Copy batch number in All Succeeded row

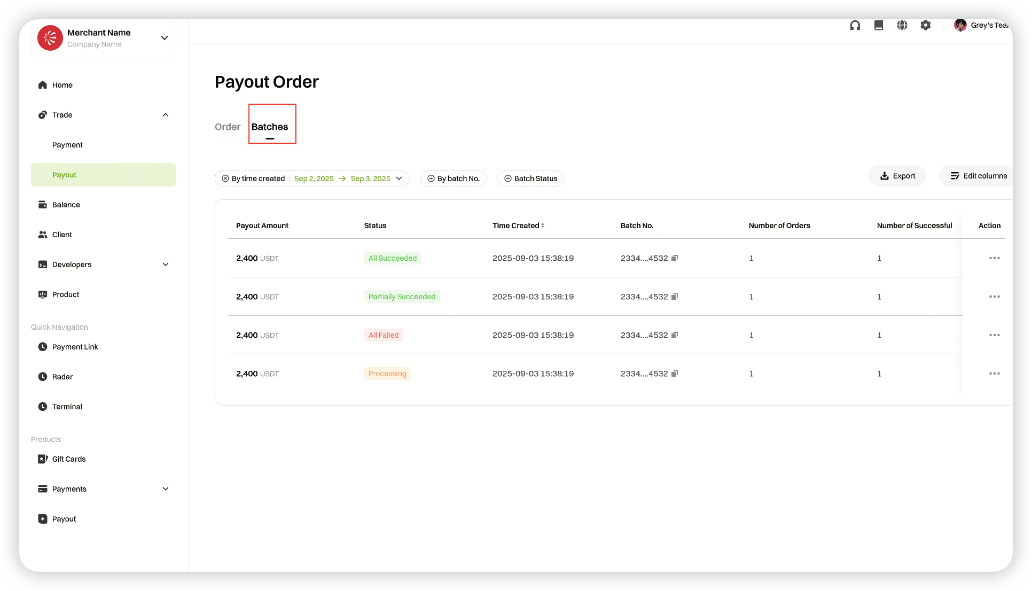pyautogui.click(x=675, y=258)
